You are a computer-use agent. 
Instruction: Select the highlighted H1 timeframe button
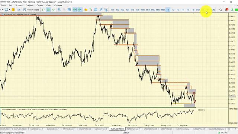click(x=168, y=10)
